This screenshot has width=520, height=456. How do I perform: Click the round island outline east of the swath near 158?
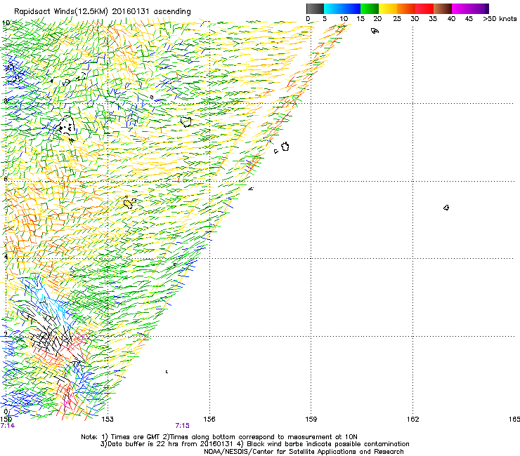point(285,147)
